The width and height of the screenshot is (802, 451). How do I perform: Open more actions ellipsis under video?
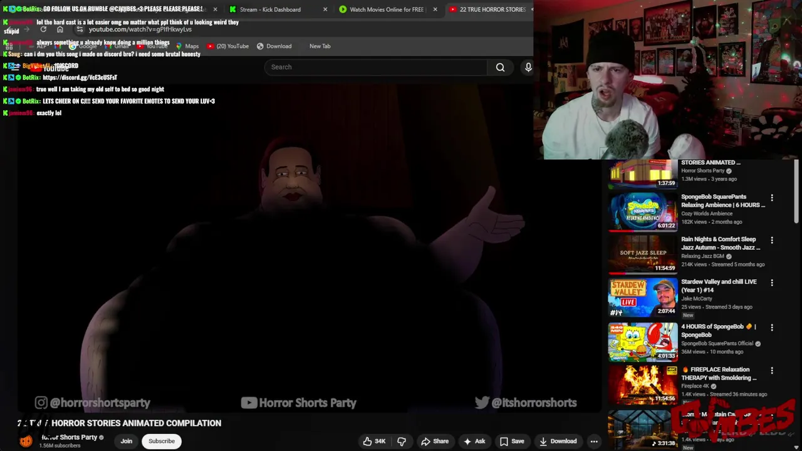pyautogui.click(x=594, y=441)
